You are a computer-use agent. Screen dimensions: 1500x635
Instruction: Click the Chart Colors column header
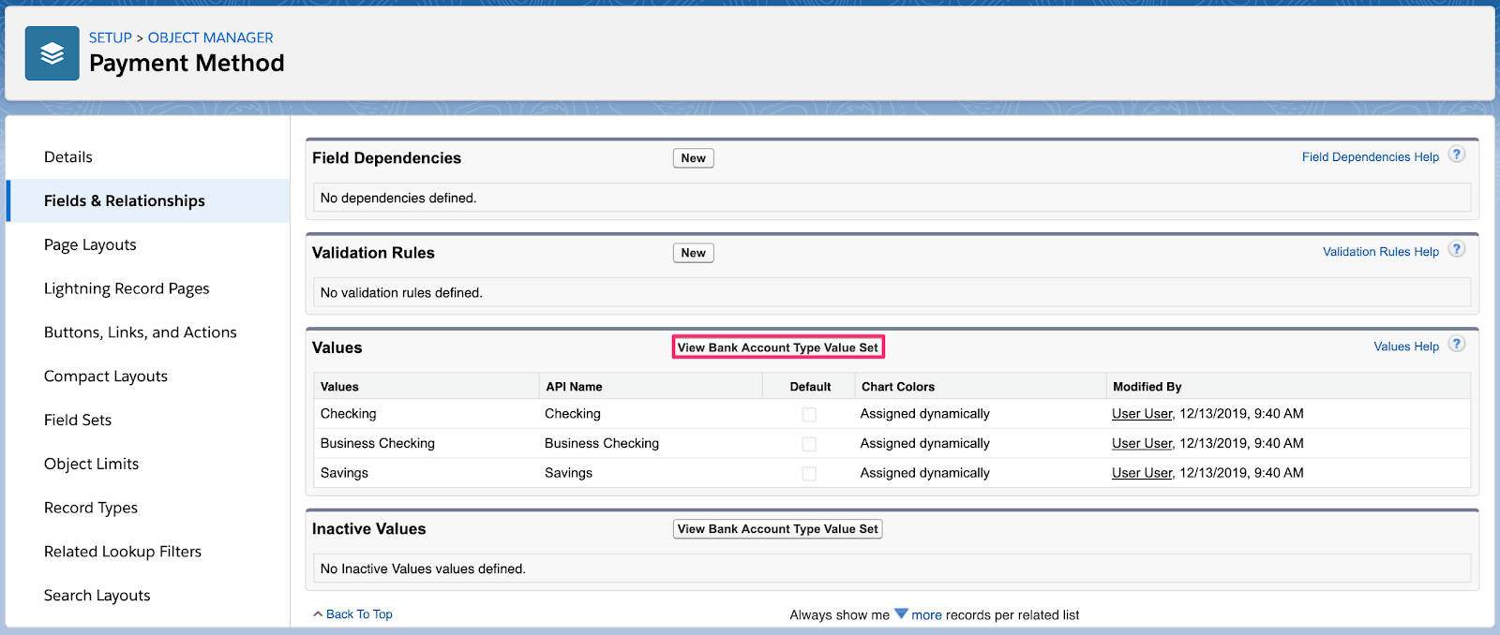898,387
